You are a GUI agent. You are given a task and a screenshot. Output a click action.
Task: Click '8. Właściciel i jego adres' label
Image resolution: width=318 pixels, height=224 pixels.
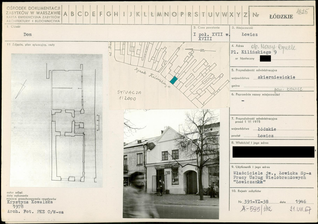coord(250,143)
